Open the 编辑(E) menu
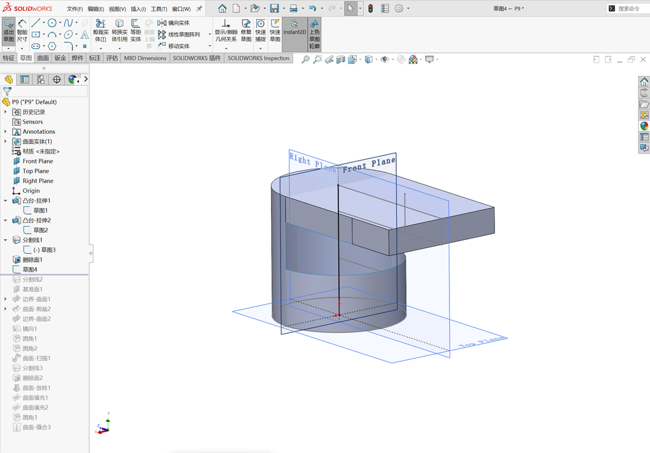The width and height of the screenshot is (650, 453). [x=96, y=9]
